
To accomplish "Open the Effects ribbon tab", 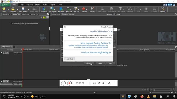I will (x=37, y=5).
